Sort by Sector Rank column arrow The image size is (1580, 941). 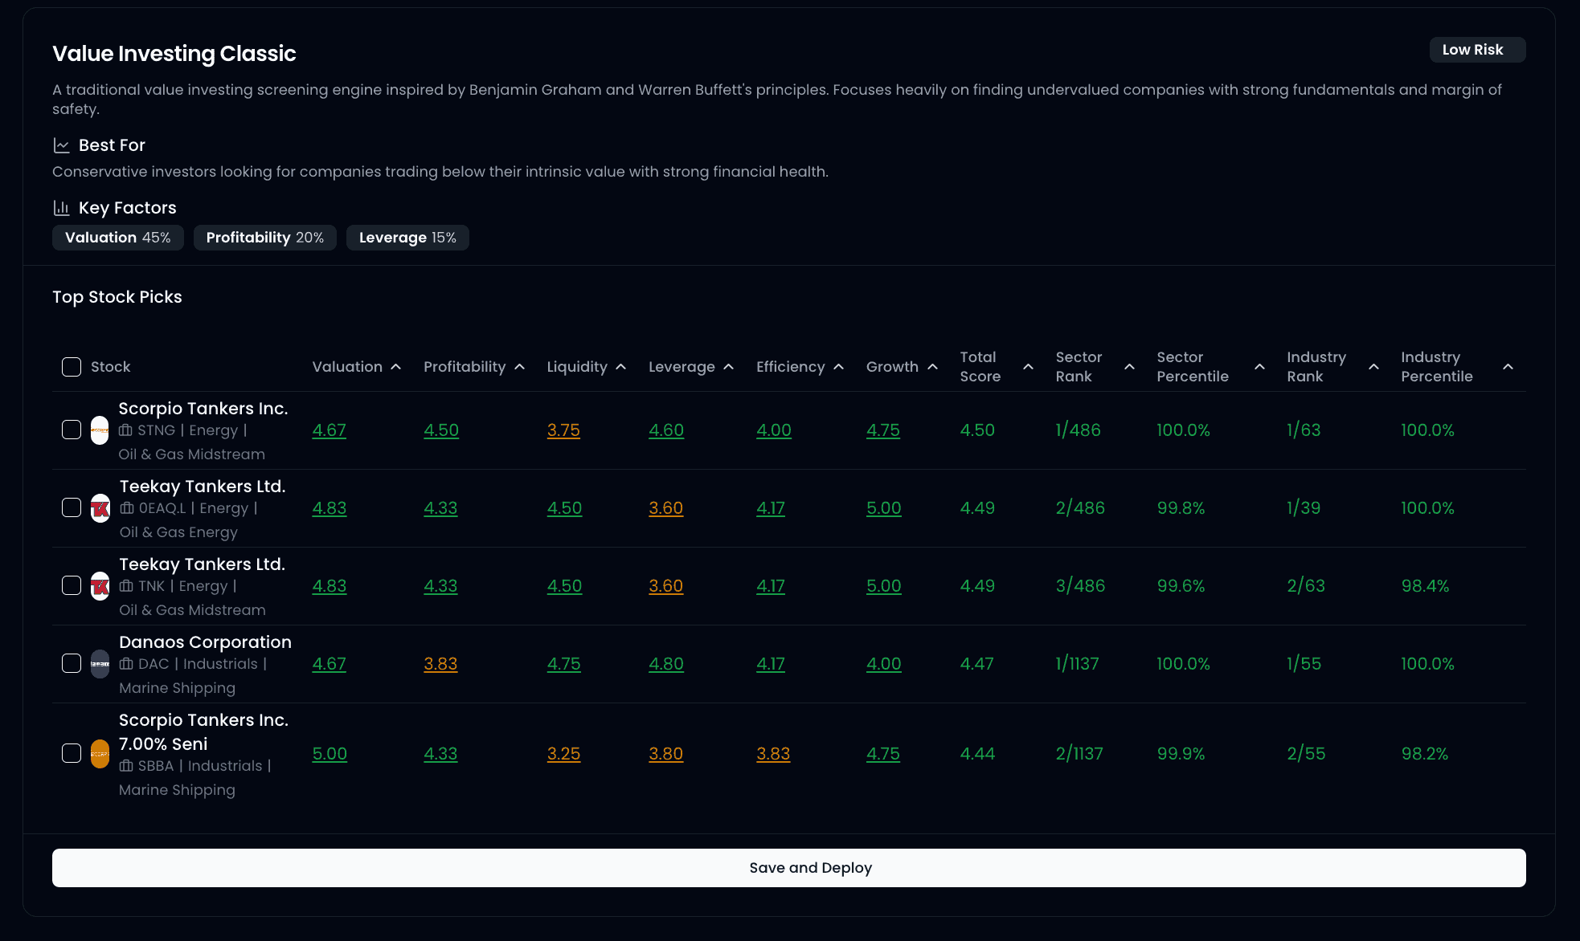tap(1129, 367)
